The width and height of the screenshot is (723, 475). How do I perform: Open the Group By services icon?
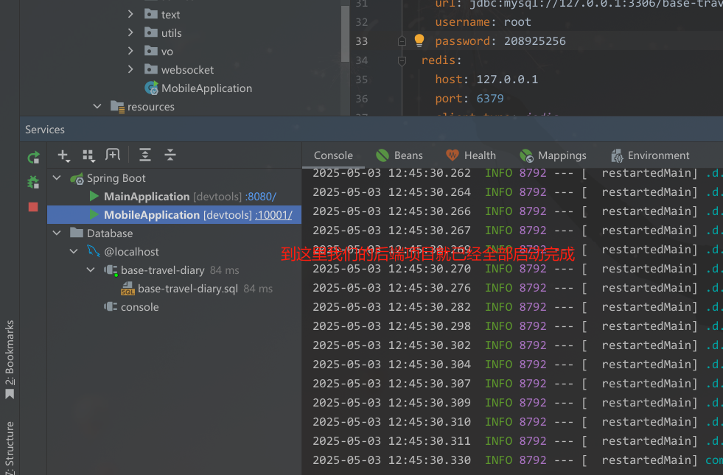point(88,155)
